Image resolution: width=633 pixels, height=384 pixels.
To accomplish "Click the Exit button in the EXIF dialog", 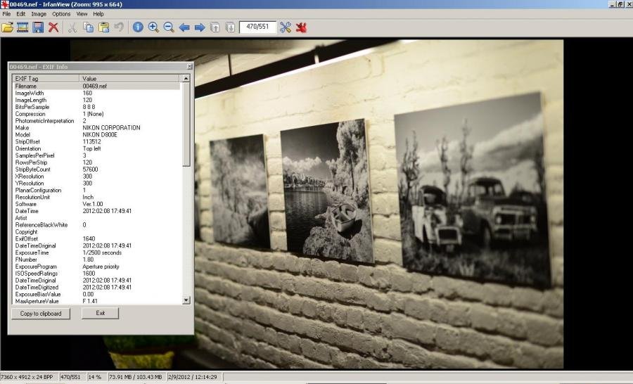I will point(100,313).
